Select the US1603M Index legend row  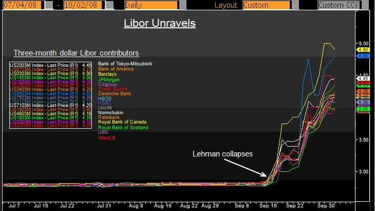pos(50,81)
